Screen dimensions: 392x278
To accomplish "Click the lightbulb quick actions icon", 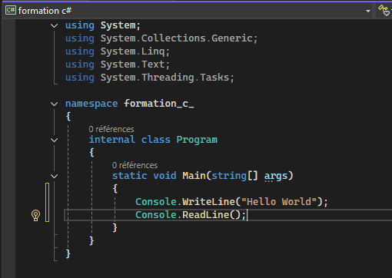I will tap(35, 215).
